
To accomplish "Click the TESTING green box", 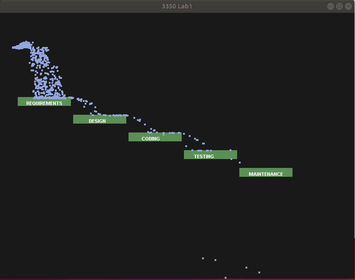I will (211, 155).
